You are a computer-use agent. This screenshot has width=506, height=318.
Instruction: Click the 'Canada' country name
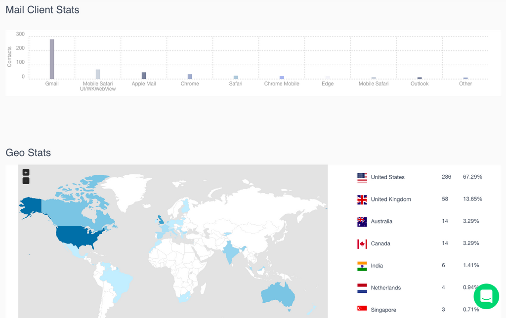tap(380, 243)
